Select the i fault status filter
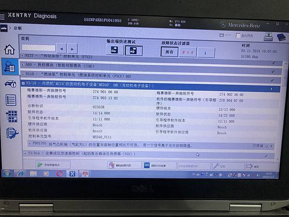289x217 pixels. (x=206, y=53)
